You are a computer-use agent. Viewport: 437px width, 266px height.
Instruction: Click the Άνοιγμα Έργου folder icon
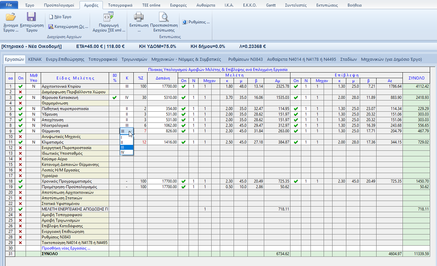(11, 17)
